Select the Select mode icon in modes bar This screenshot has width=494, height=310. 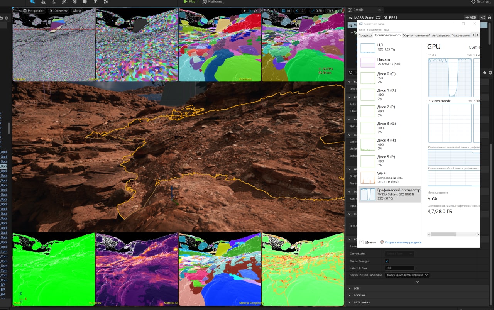(x=32, y=2)
